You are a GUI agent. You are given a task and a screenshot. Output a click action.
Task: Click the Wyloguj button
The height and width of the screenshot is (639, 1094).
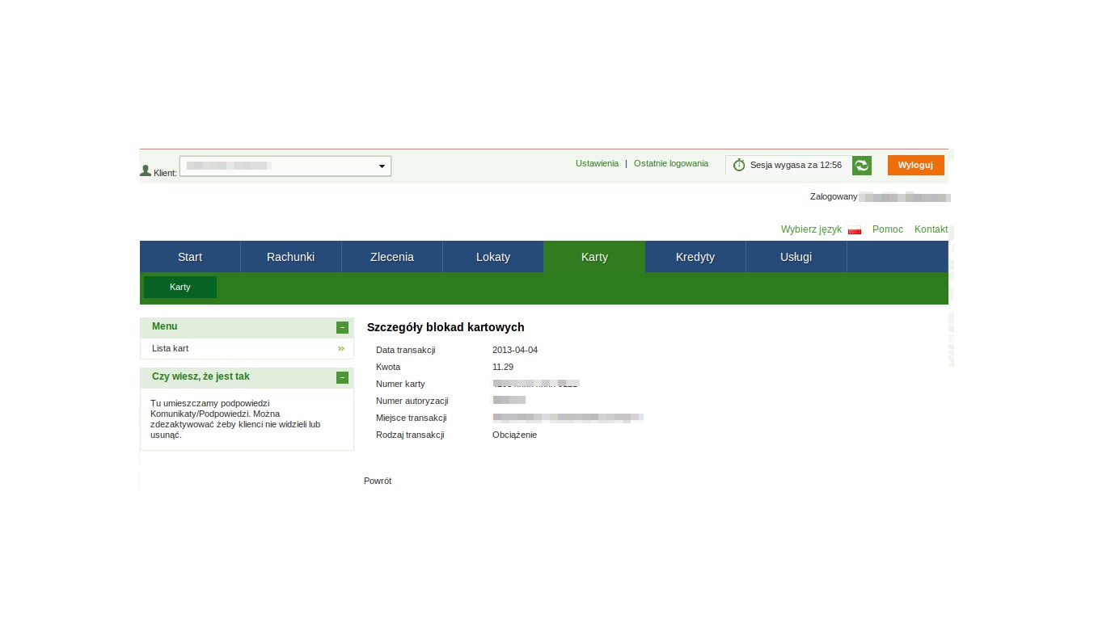[916, 165]
